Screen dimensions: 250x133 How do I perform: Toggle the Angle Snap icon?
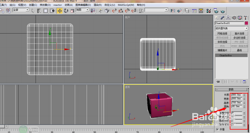coord(121,11)
